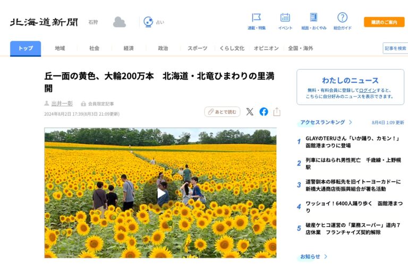This screenshot has width=408, height=267.
Task: Share article on X (Twitter)
Action: pos(250,111)
